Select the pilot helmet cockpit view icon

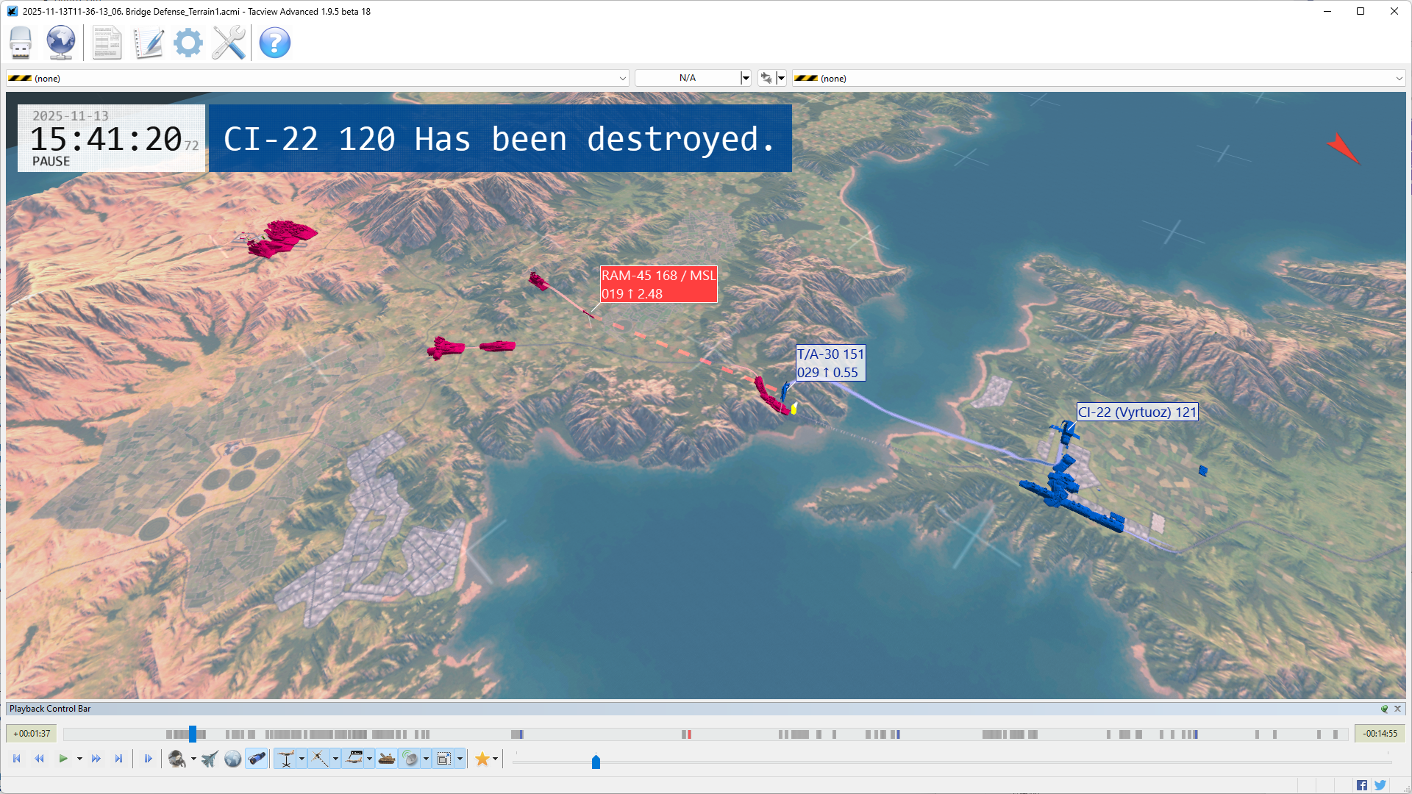pos(176,759)
